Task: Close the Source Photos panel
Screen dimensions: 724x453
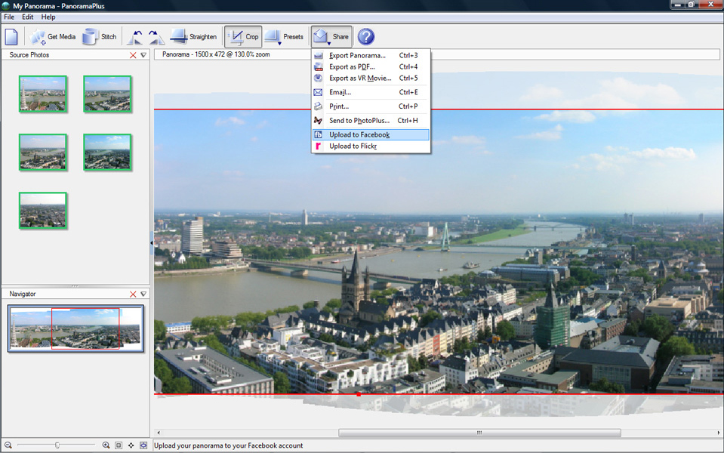Action: pyautogui.click(x=134, y=55)
